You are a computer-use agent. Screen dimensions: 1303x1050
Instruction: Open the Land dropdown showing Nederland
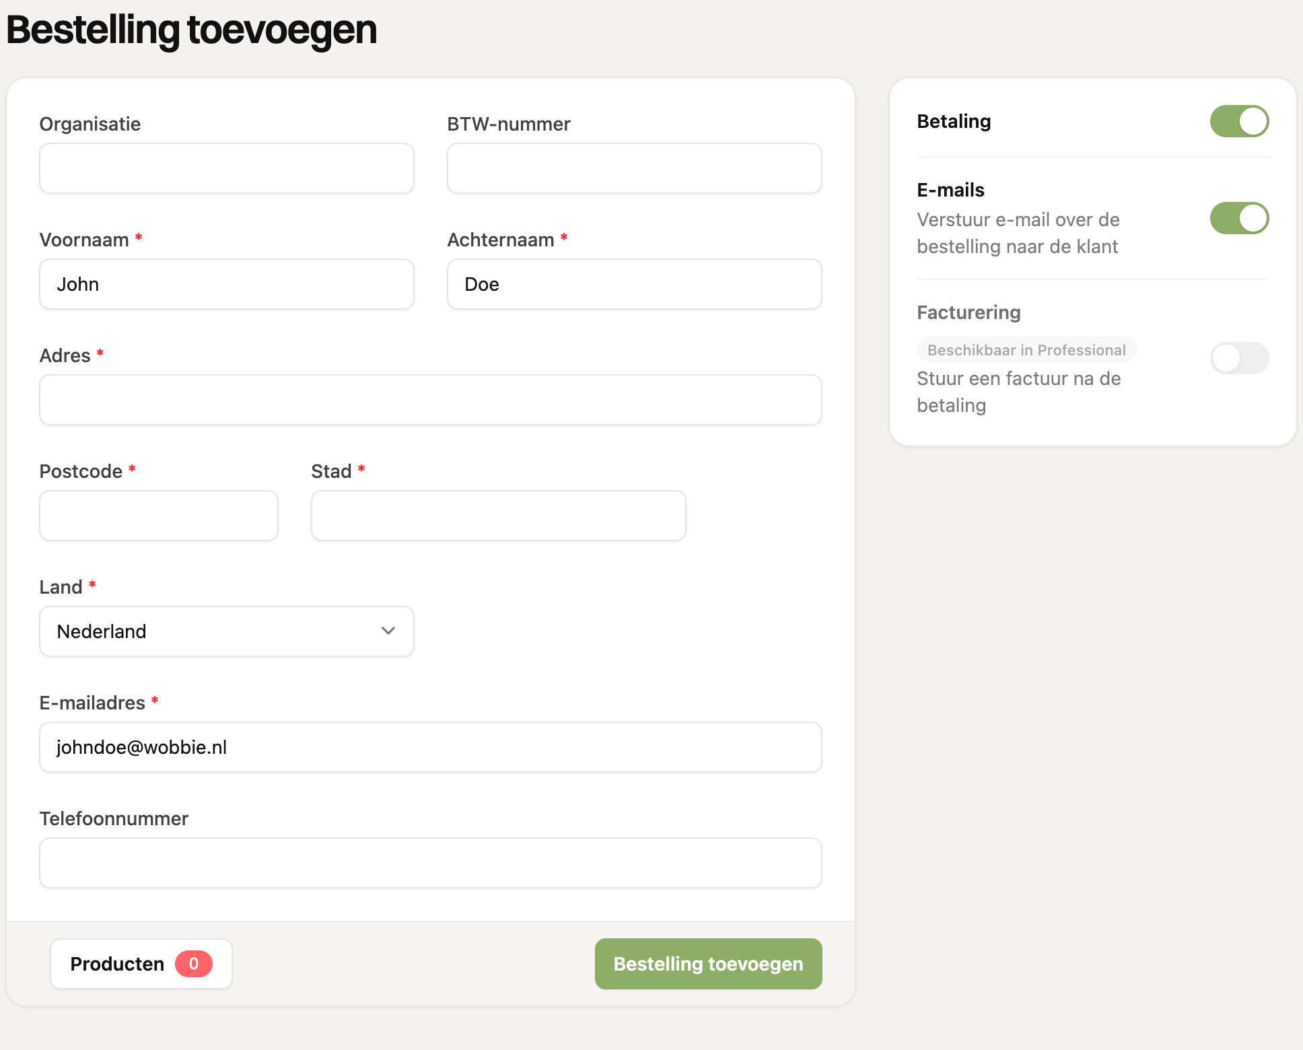pyautogui.click(x=227, y=631)
